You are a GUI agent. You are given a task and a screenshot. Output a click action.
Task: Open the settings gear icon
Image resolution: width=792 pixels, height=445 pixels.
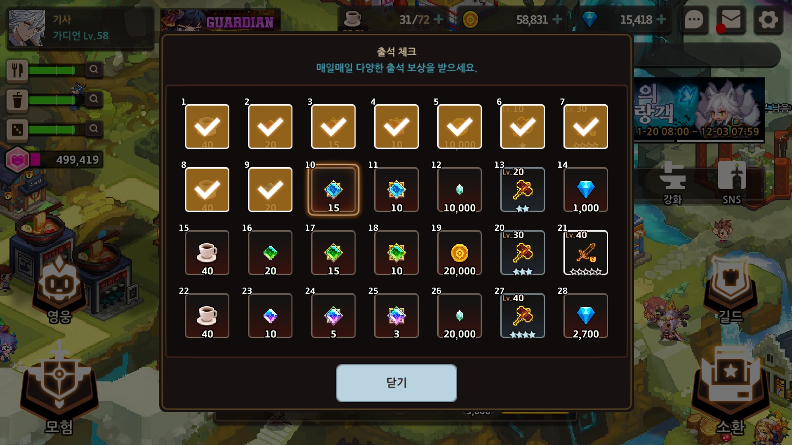768,19
